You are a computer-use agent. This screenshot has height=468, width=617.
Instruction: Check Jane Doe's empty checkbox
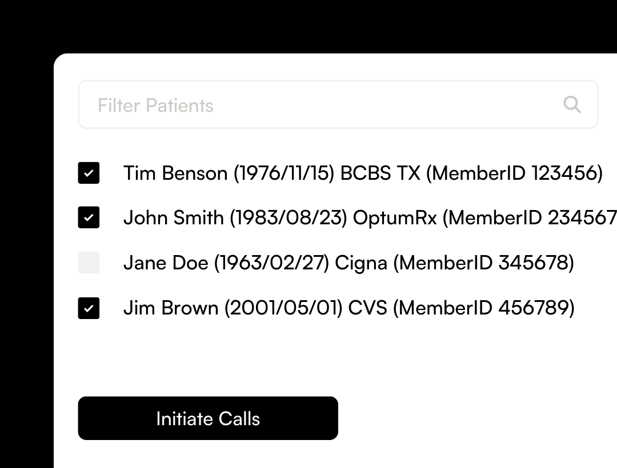coord(89,262)
